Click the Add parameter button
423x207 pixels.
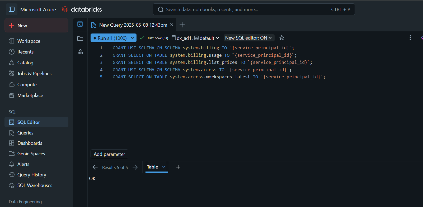point(109,154)
